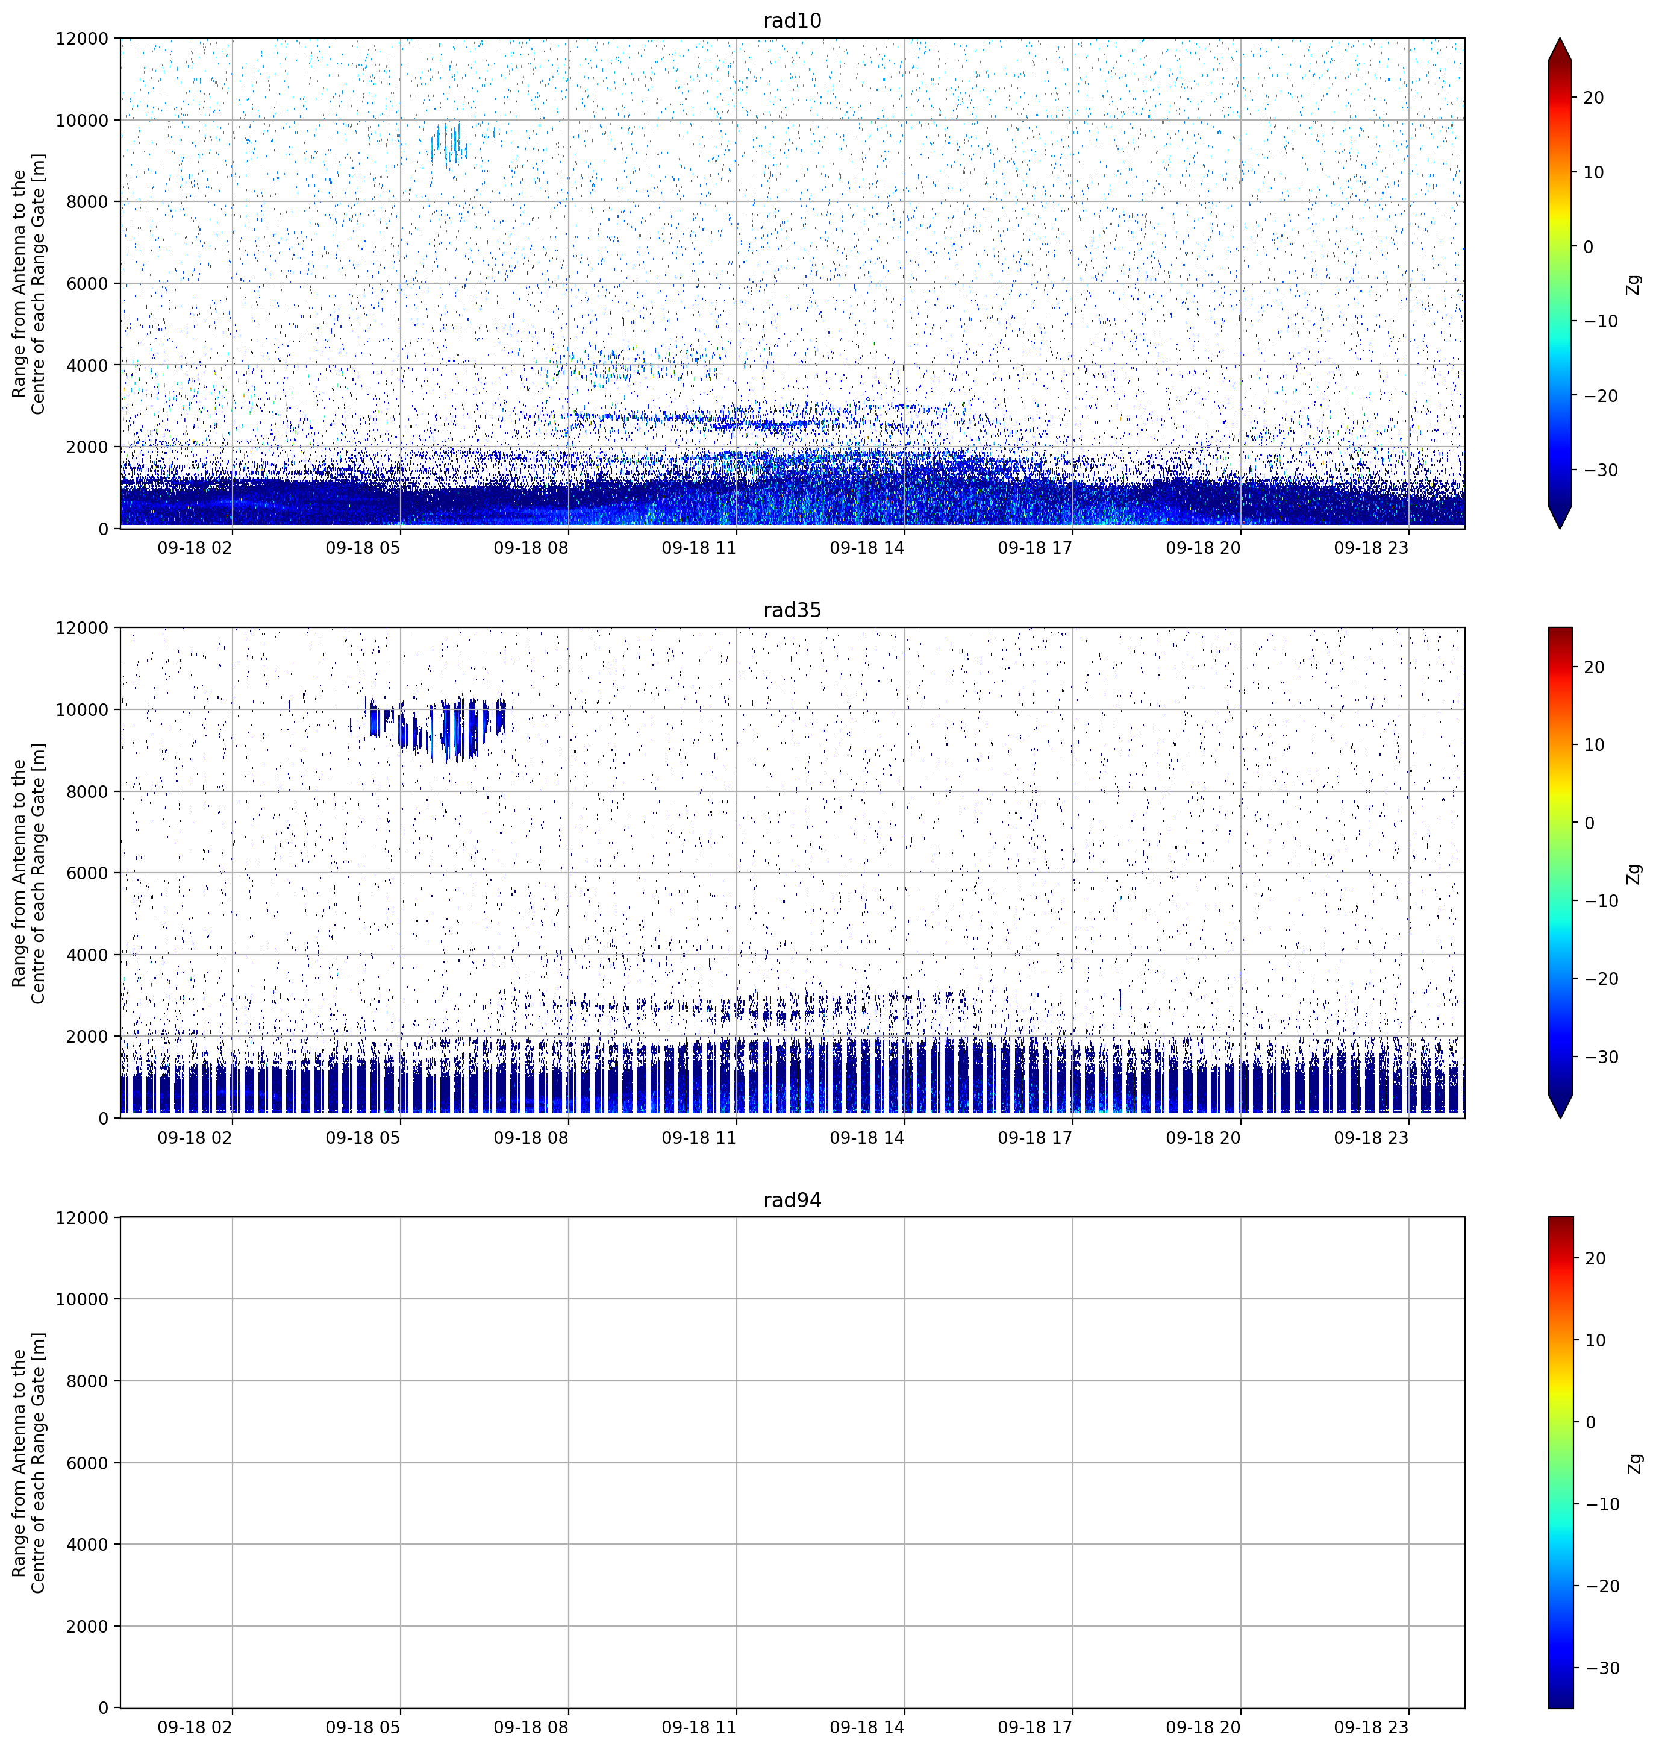1656x1749 pixels.
Task: Click the "2000" y-axis tick of rad94
Action: 87,1627
